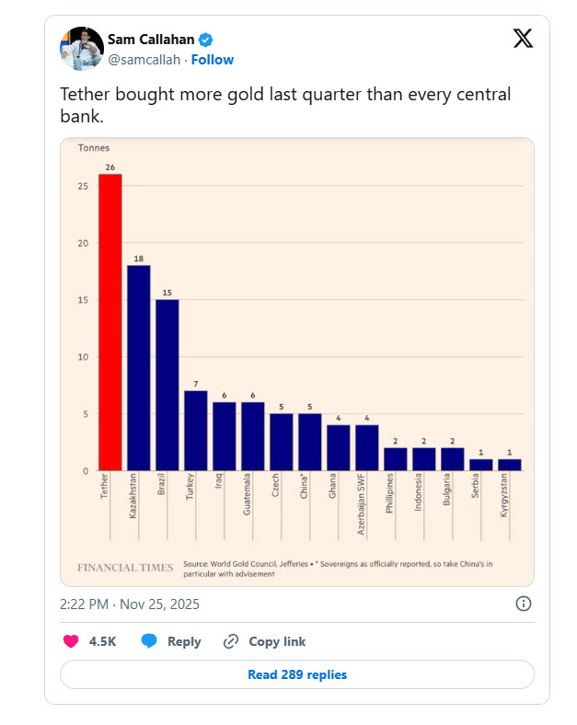The image size is (577, 725).
Task: Open the 2:22 PM Nov 25 timestamp
Action: [x=129, y=604]
